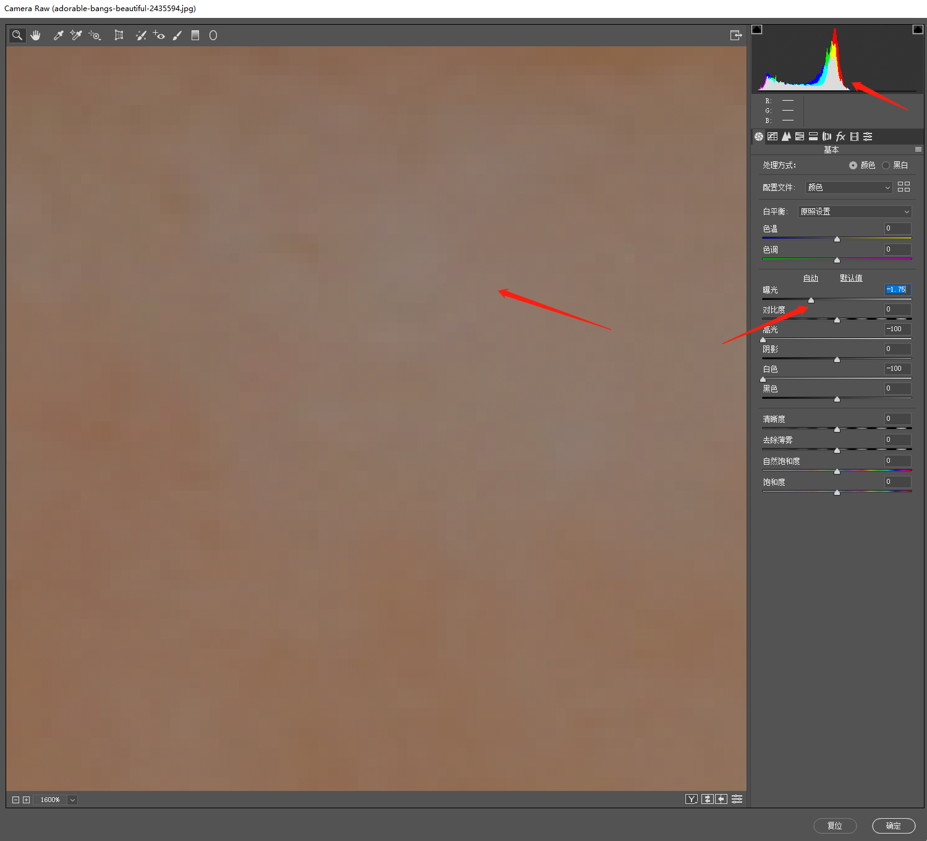
Task: Adjust the 自然饱和度 vibrance slider handle
Action: (837, 471)
